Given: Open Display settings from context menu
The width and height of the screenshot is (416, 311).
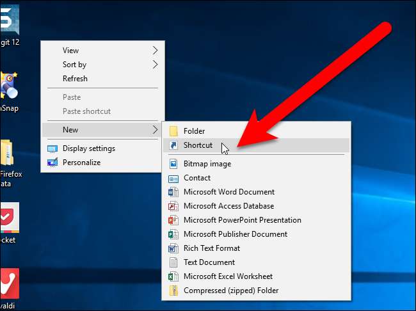Looking at the screenshot, I should coord(88,148).
